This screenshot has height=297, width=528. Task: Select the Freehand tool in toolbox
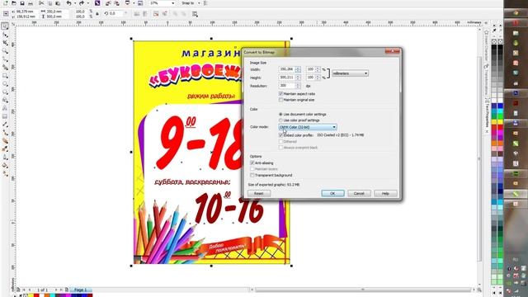[x=5, y=59]
